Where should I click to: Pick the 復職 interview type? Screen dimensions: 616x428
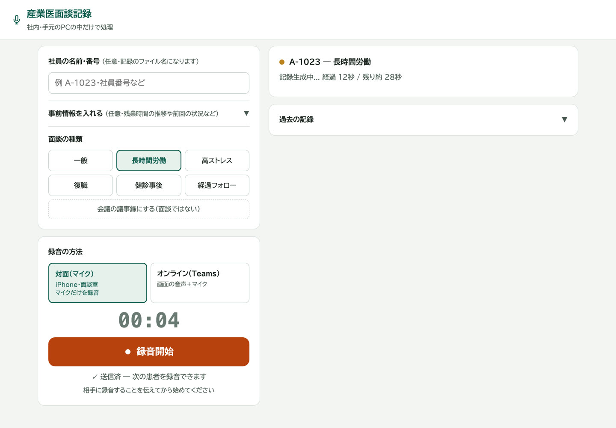tap(80, 185)
